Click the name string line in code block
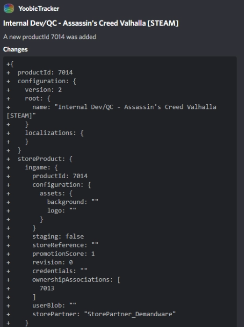 124,107
